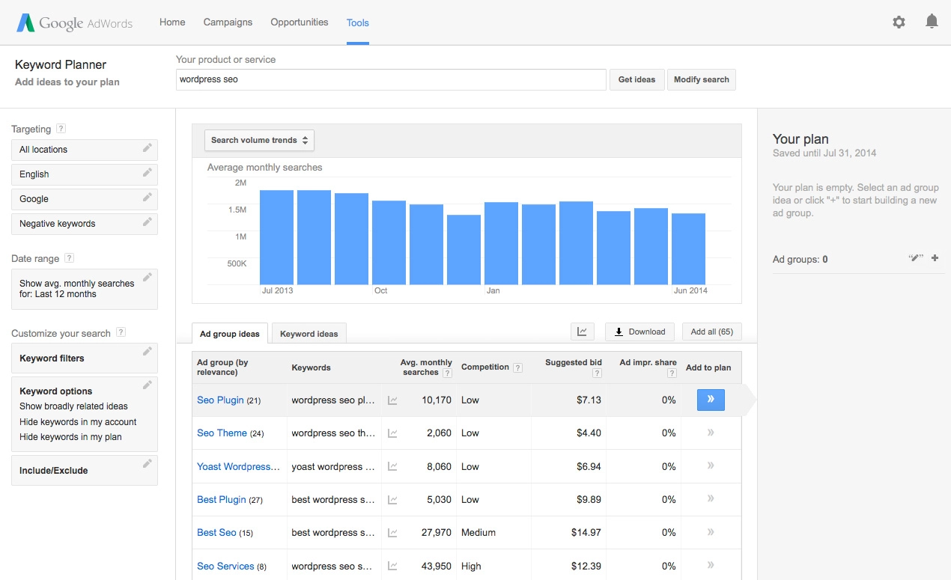The image size is (951, 580).
Task: Open the settings gear menu
Action: click(x=899, y=22)
